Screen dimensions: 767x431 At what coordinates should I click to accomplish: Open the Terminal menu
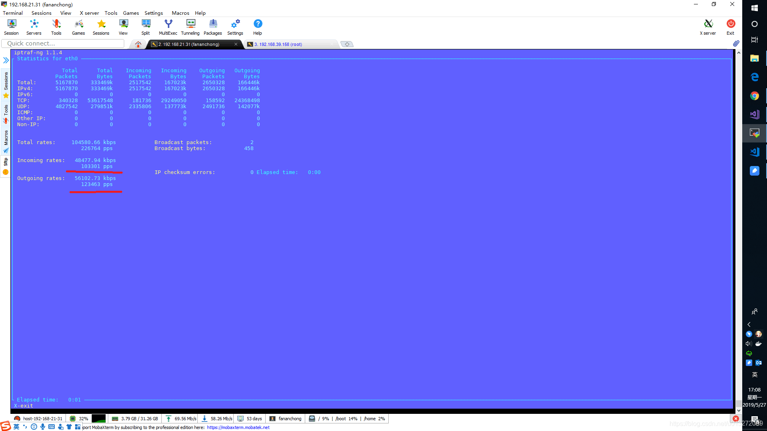(13, 13)
